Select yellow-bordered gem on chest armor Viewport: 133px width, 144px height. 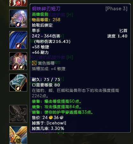pyautogui.click(x=21, y=67)
